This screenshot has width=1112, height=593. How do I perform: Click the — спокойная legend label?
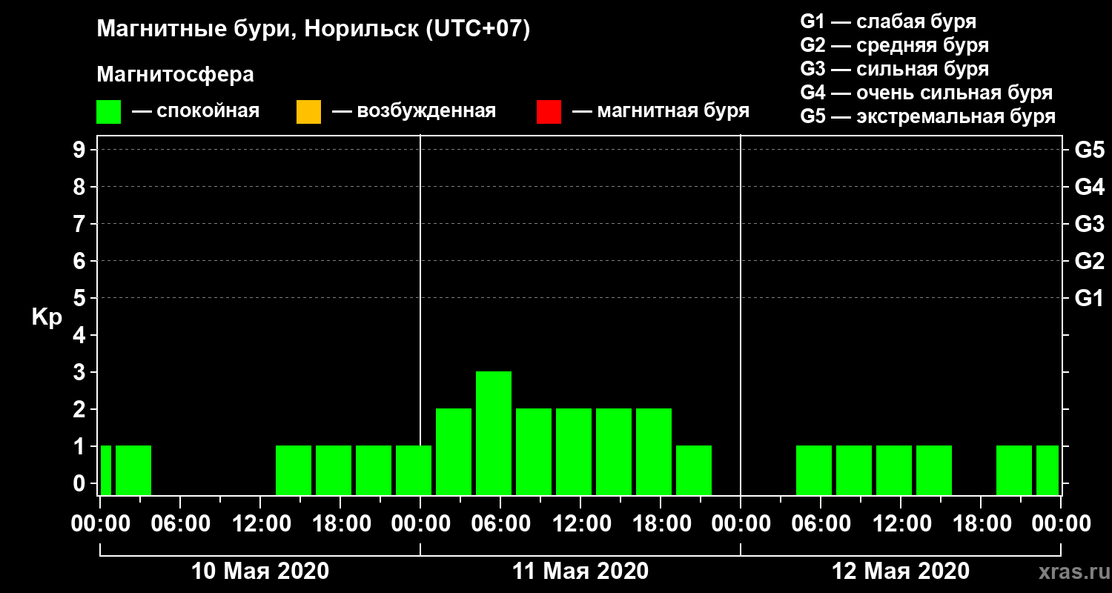196,111
